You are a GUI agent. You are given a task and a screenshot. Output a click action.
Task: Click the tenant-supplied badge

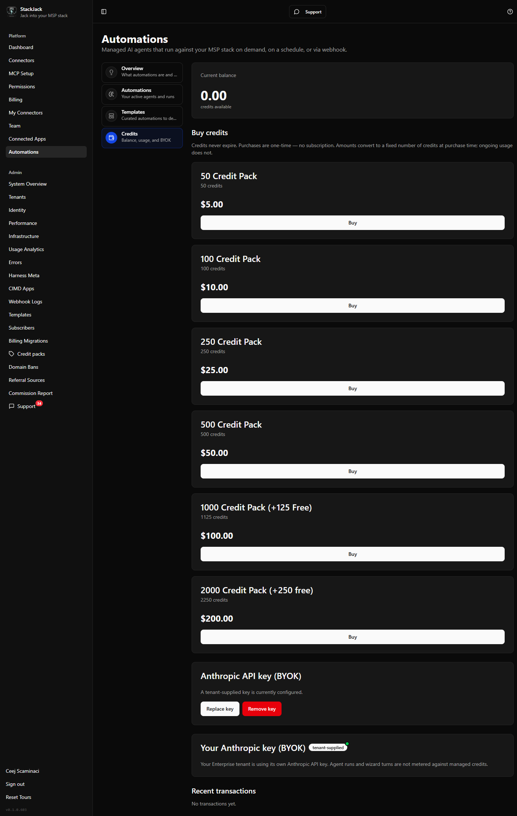coord(328,748)
